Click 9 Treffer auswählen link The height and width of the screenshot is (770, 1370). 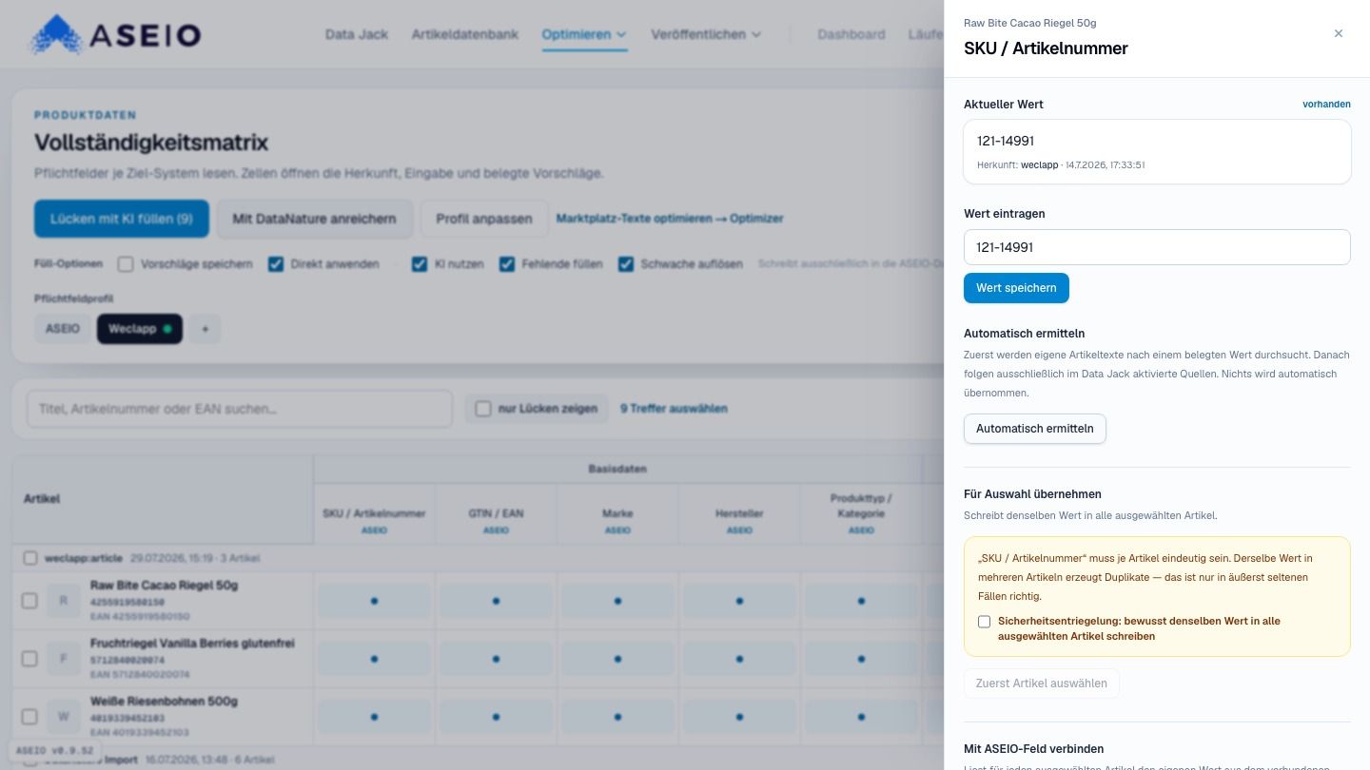click(x=674, y=409)
